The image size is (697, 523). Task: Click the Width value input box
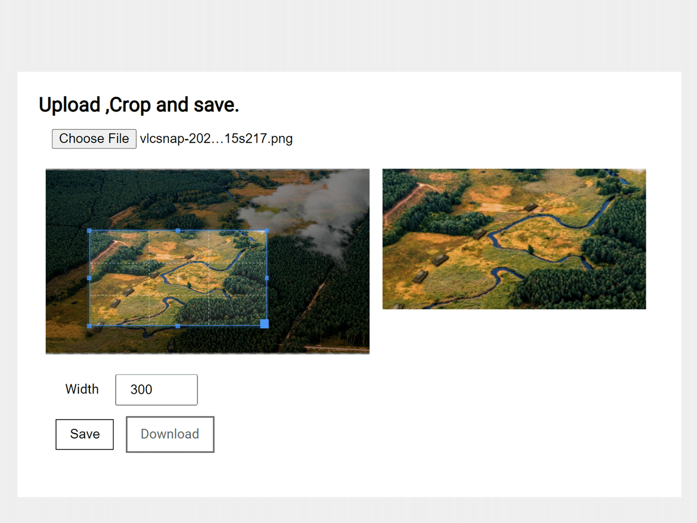pos(156,390)
